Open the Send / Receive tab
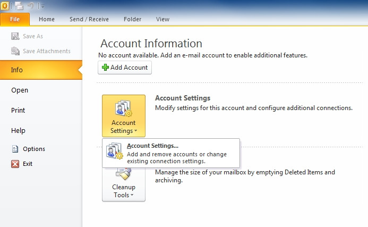Viewport: 368px width, 227px height. tap(89, 19)
